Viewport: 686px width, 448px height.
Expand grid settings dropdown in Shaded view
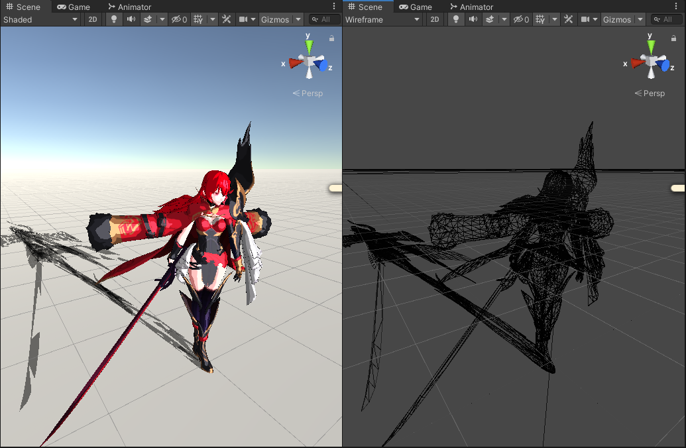[x=213, y=19]
